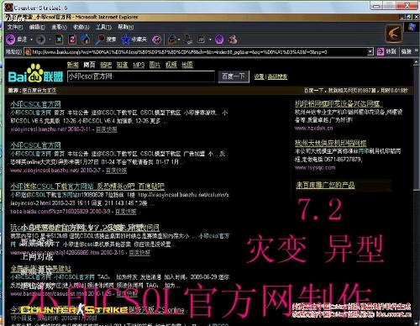
Task: Open the 杭州天丝 sidebar ad link
Action: point(331,143)
